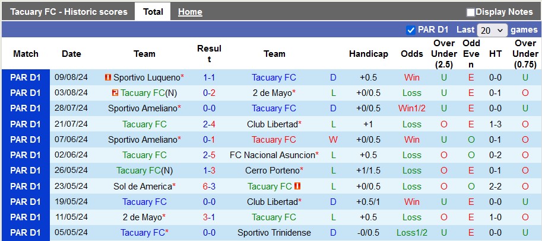Click the Handicap column header
542x241 pixels.
click(368, 54)
